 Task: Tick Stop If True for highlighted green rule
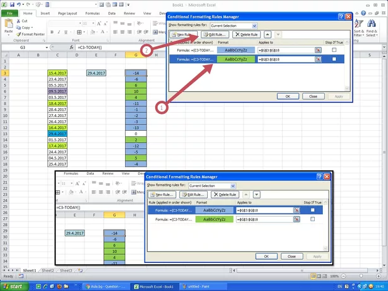pyautogui.click(x=334, y=59)
